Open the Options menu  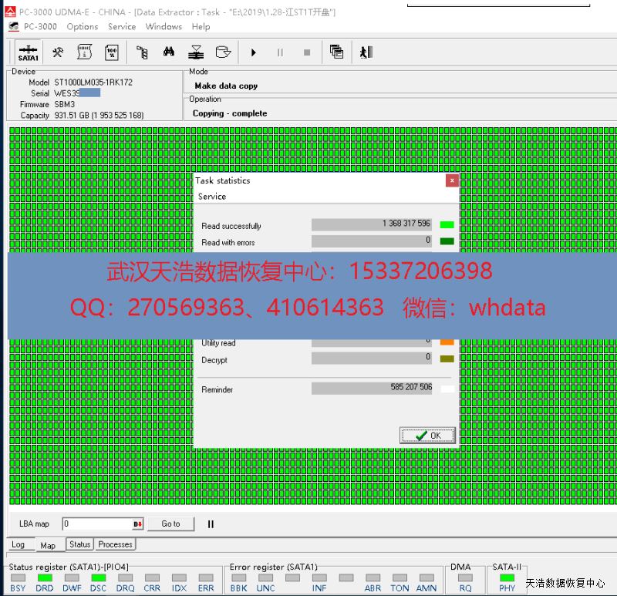(x=82, y=26)
